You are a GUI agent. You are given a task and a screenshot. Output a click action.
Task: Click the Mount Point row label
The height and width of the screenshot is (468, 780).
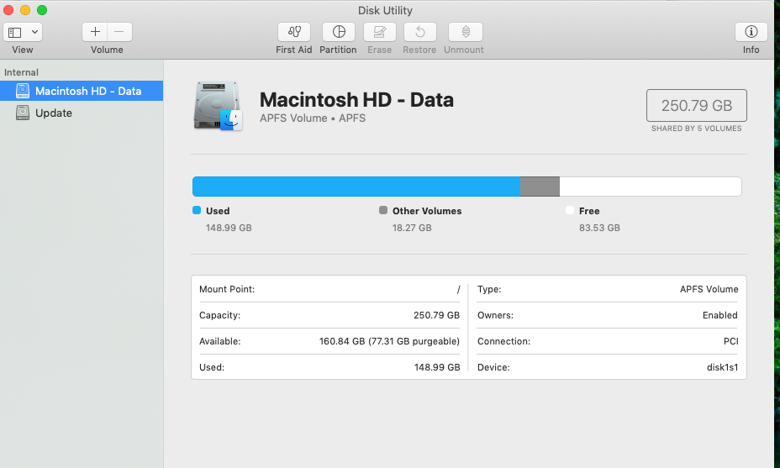click(227, 289)
